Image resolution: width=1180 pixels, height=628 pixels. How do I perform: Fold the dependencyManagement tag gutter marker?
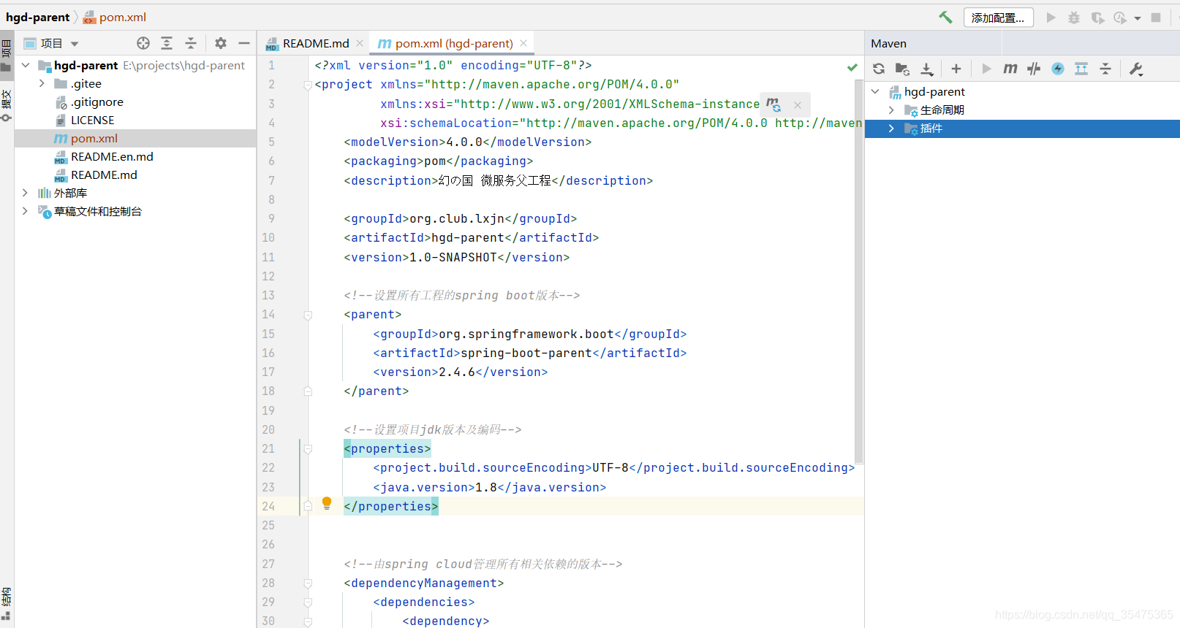click(x=308, y=583)
